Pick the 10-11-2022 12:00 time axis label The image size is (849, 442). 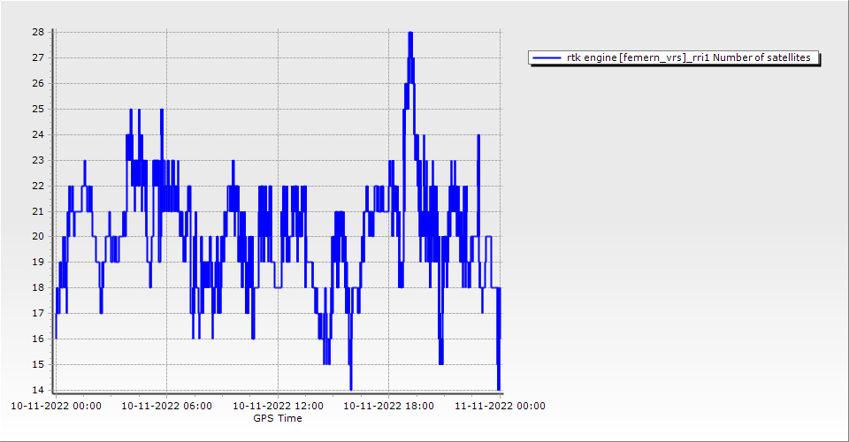tap(278, 406)
